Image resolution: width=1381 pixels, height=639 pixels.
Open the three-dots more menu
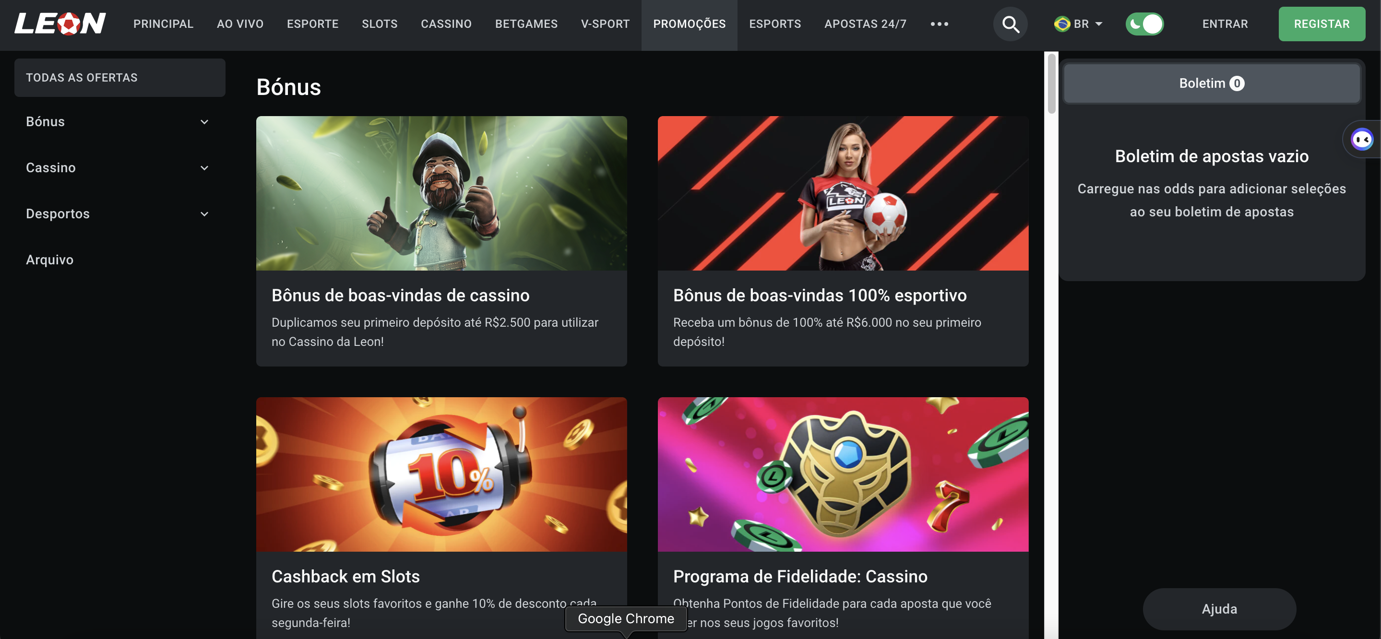pyautogui.click(x=939, y=24)
